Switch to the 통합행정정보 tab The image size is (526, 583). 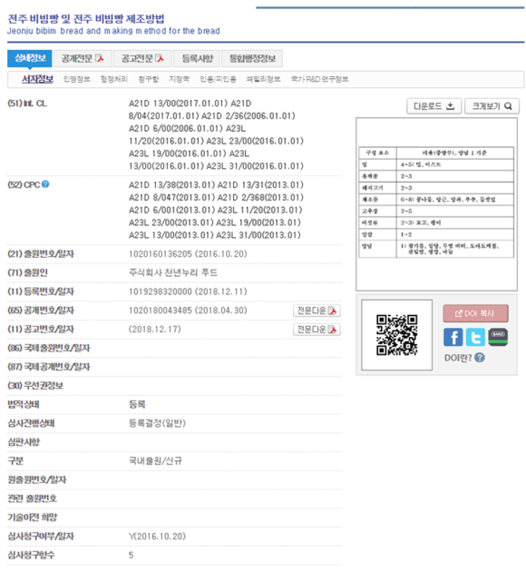pos(252,58)
